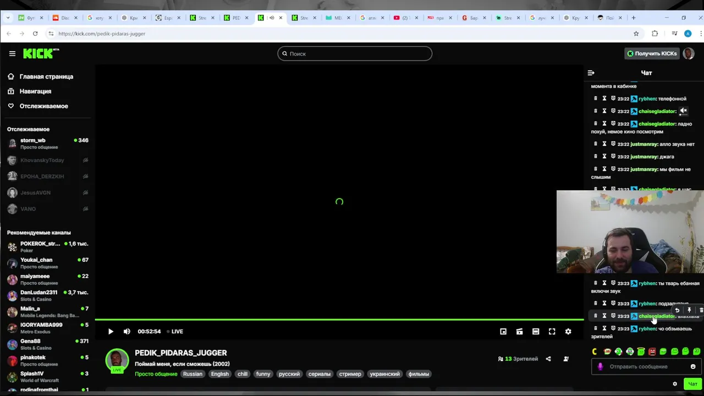Viewport: 704px width, 396px height.
Task: Reply to hovered chaisegladiator message
Action: pyautogui.click(x=677, y=310)
